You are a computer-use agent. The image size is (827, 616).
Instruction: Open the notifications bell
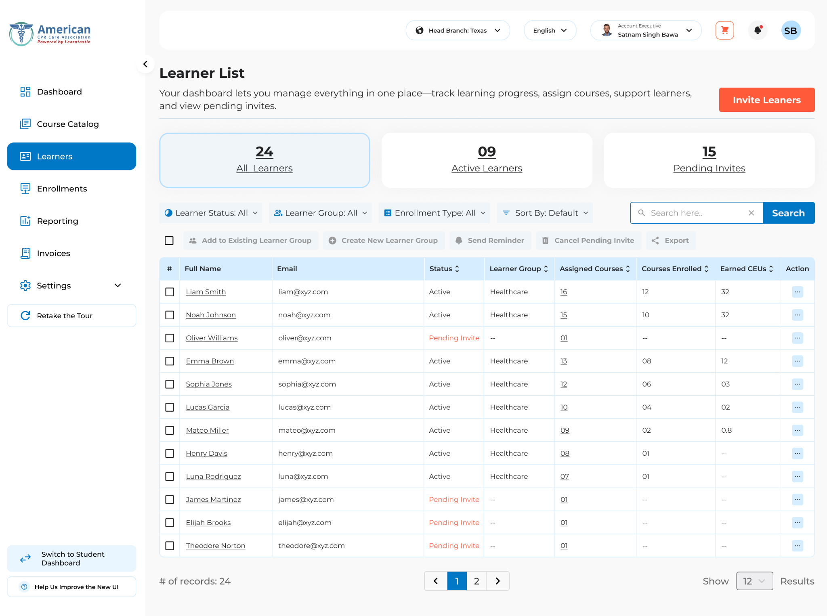click(x=758, y=30)
